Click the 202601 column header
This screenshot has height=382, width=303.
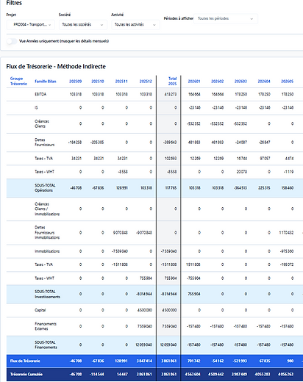tap(194, 82)
